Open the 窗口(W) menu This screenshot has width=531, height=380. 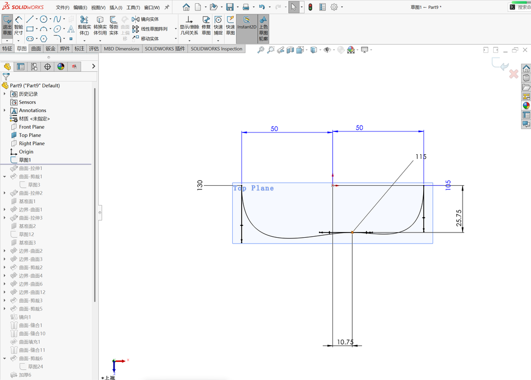[152, 7]
